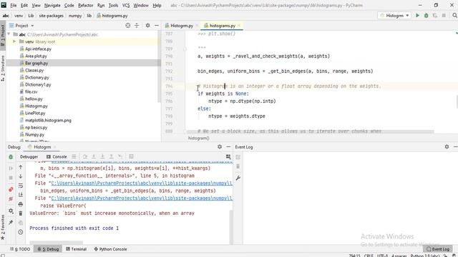
Task: Click stop square in Debug sidebar
Action: point(11,178)
